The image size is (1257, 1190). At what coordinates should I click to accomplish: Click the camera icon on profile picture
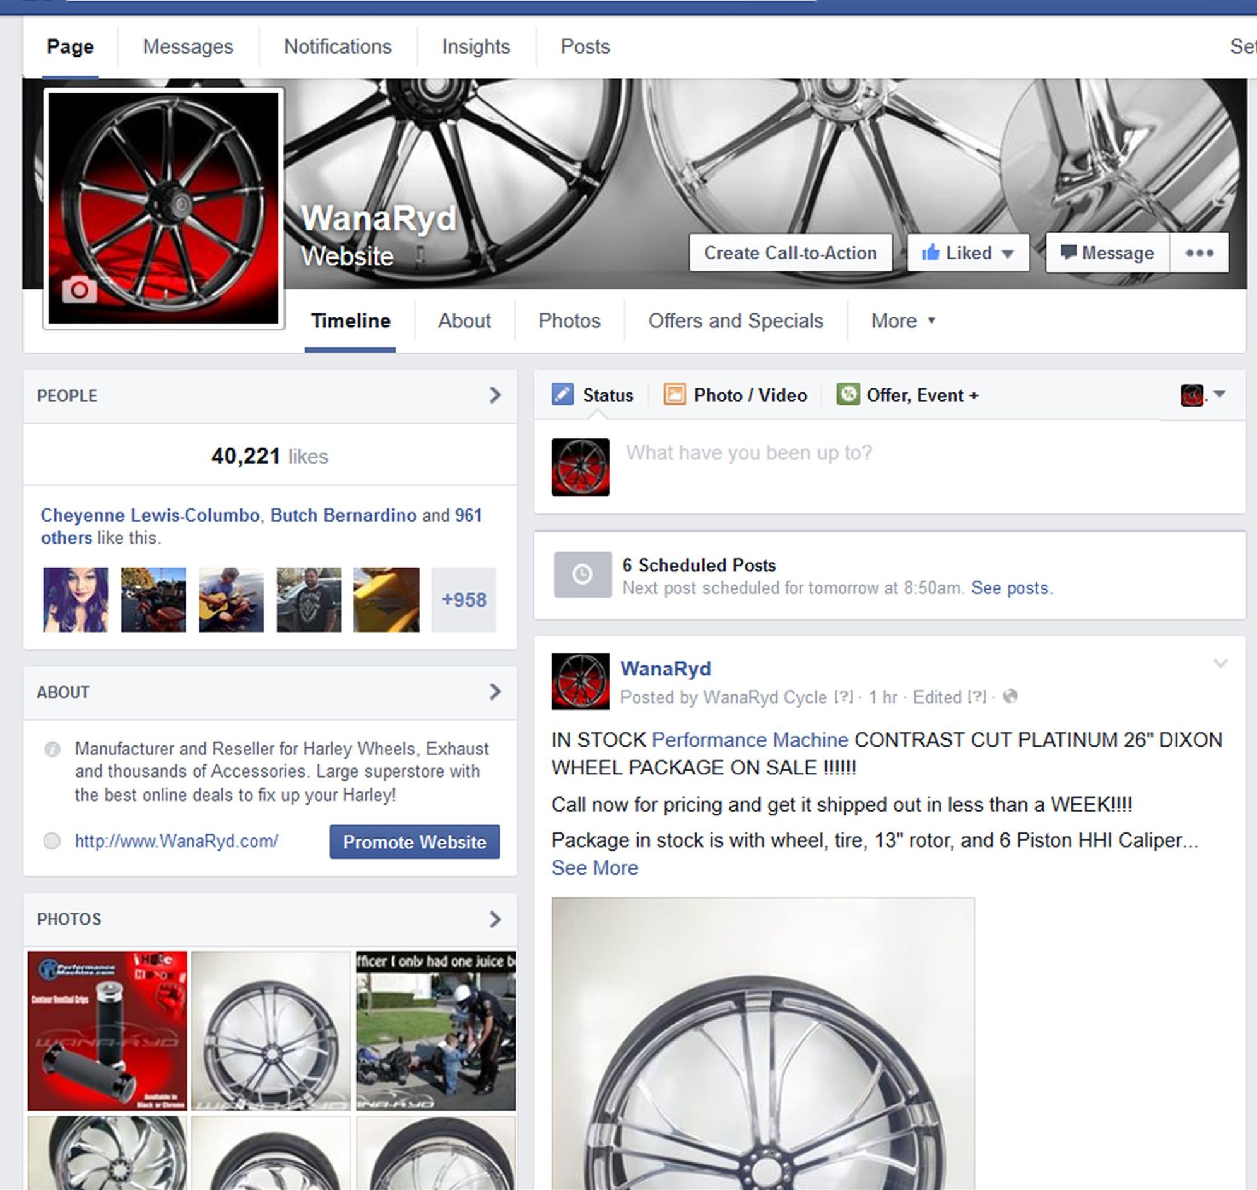80,290
